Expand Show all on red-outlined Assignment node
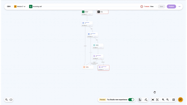187x105 pixels. coord(106,70)
